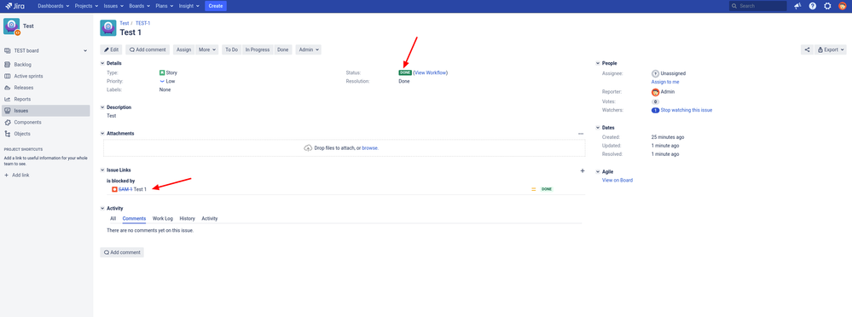Open the Export dropdown

(831, 49)
